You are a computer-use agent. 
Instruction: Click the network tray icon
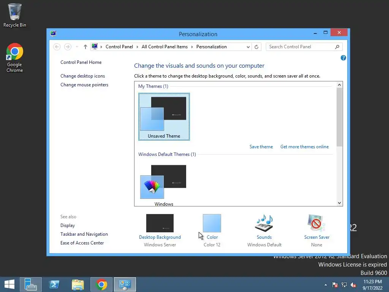[x=344, y=284]
